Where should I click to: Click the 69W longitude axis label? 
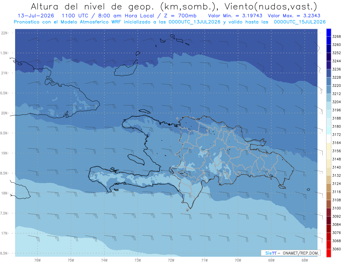tap(271, 260)
